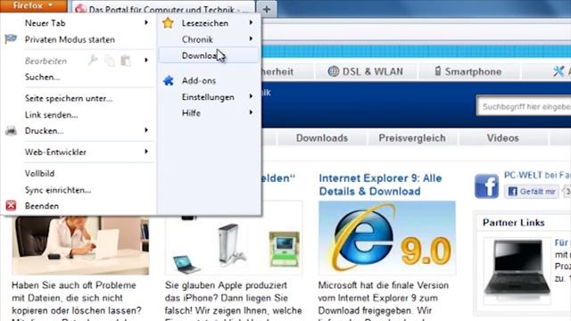The height and width of the screenshot is (321, 571).
Task: Expand the Web-Entwickler submenu arrow
Action: pyautogui.click(x=146, y=151)
